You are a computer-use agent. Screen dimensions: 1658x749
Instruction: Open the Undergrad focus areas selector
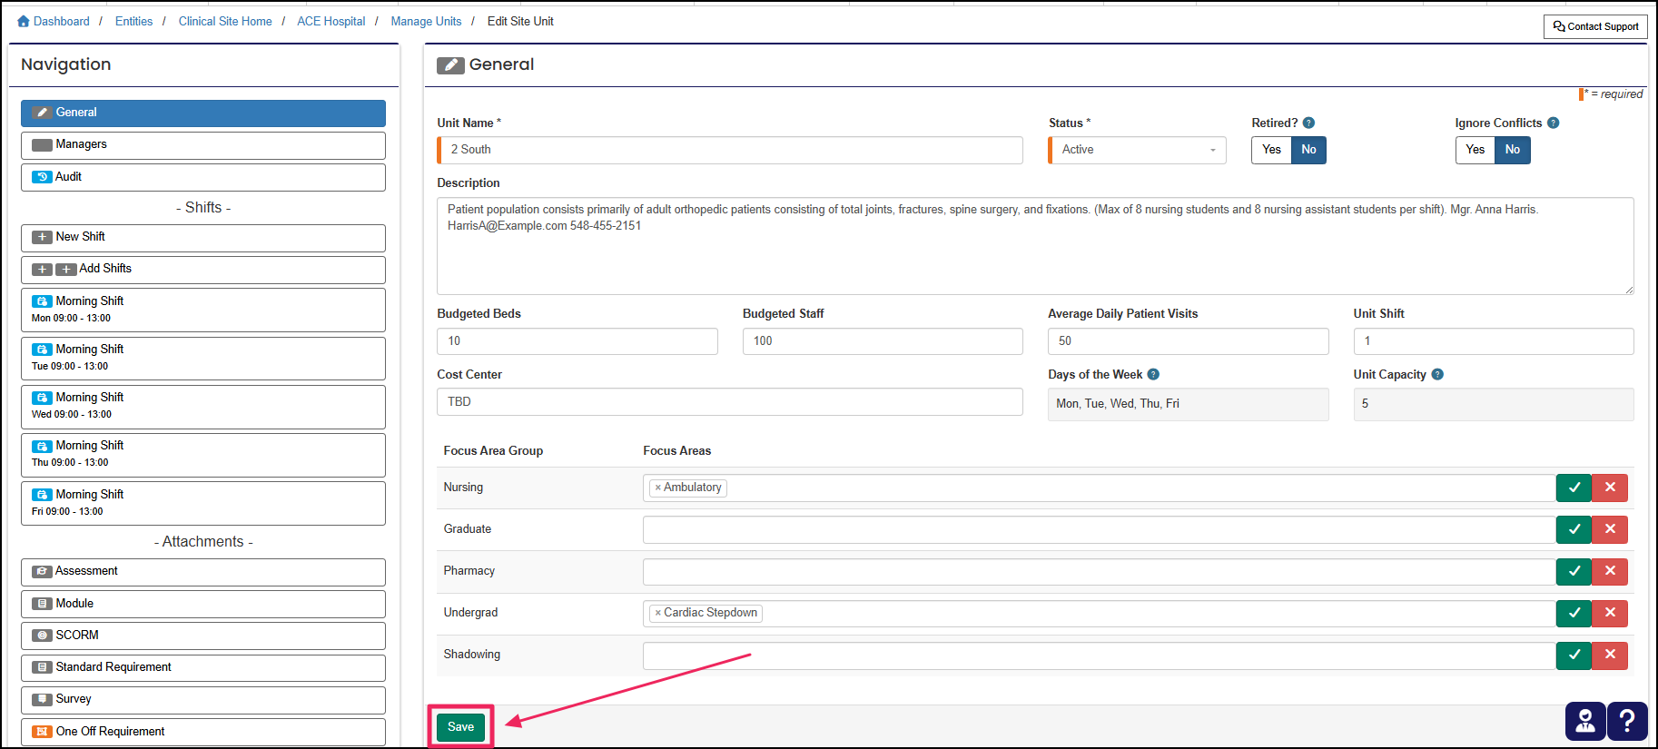[x=1099, y=613]
